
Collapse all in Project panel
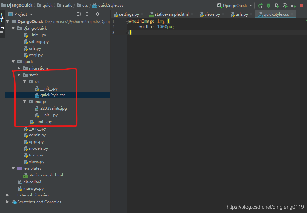(87, 14)
